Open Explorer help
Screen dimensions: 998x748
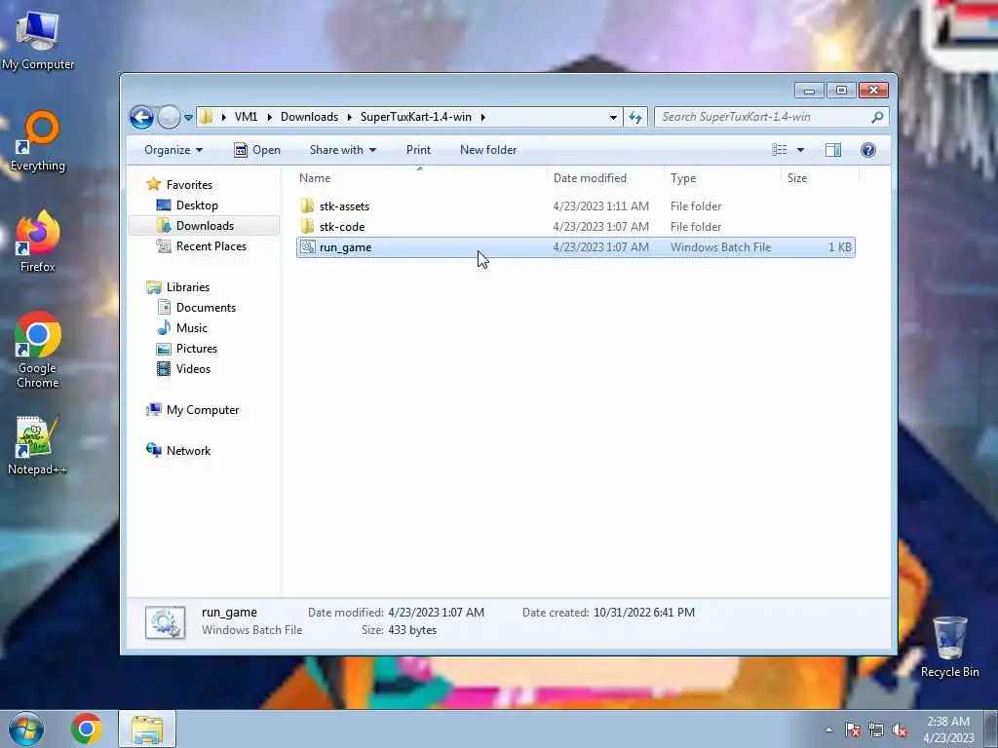coord(867,150)
